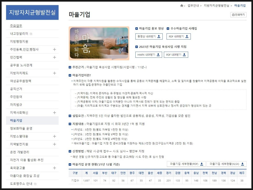Expand the 민간협력 sidebar section
This screenshot has width=253, height=190.
point(54,57)
